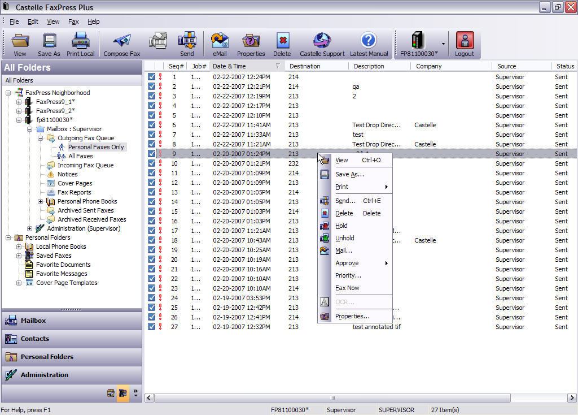
Task: Click the eMail toolbar icon
Action: point(220,42)
